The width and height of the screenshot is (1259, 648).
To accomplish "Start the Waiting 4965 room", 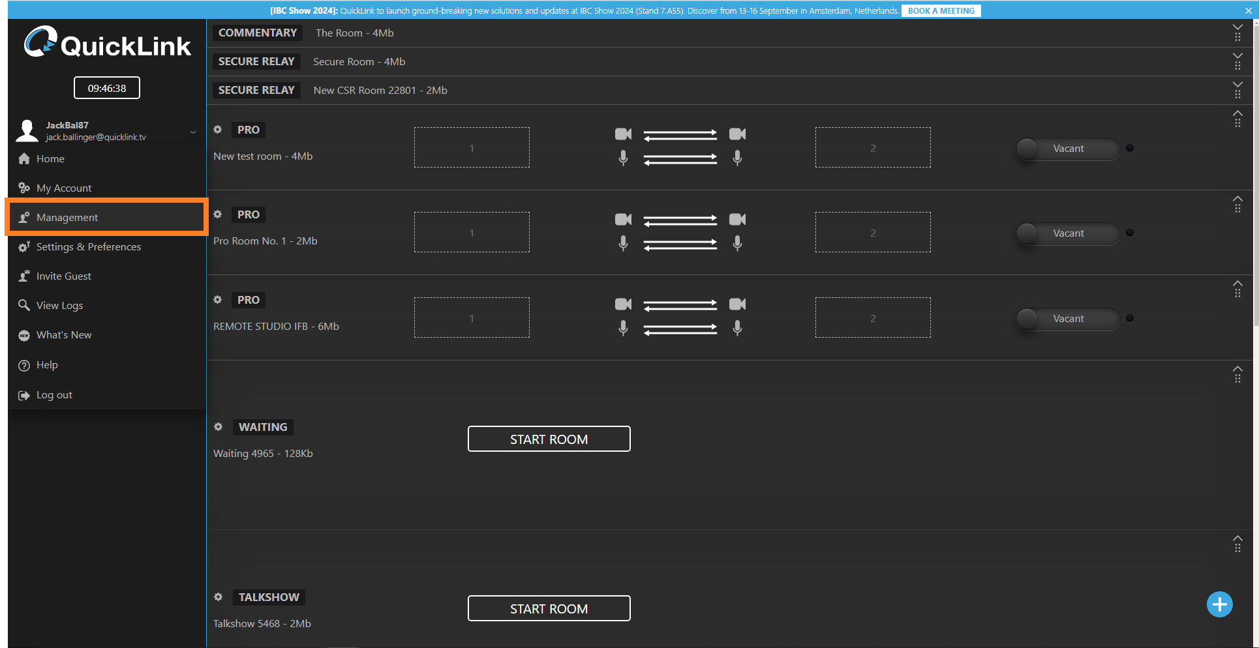I will click(x=549, y=439).
